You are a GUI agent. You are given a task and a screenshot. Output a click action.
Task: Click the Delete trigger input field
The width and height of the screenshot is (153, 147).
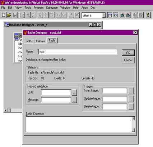(115, 107)
